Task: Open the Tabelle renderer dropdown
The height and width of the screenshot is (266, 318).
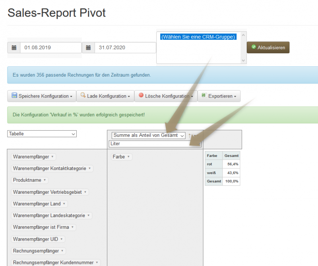Action: tap(42, 134)
